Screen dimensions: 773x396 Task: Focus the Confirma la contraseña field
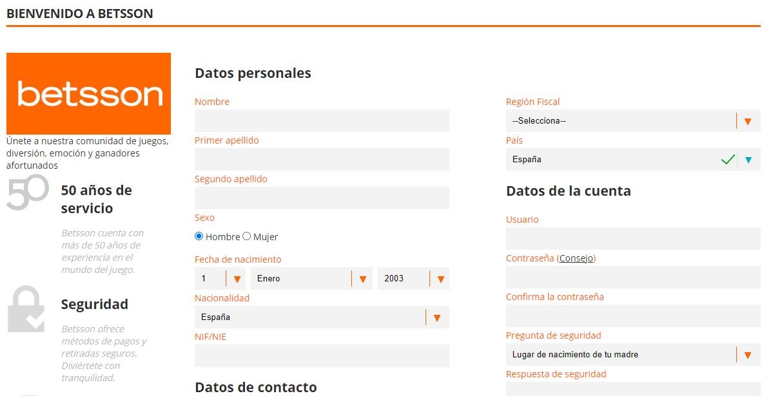point(633,316)
